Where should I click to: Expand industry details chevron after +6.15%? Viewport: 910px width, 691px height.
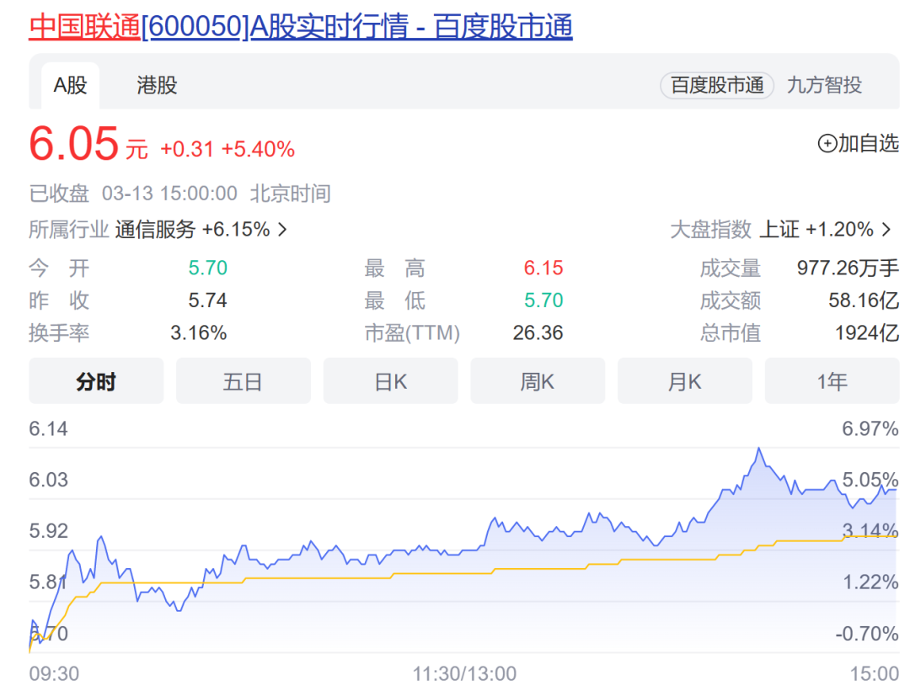pos(282,230)
